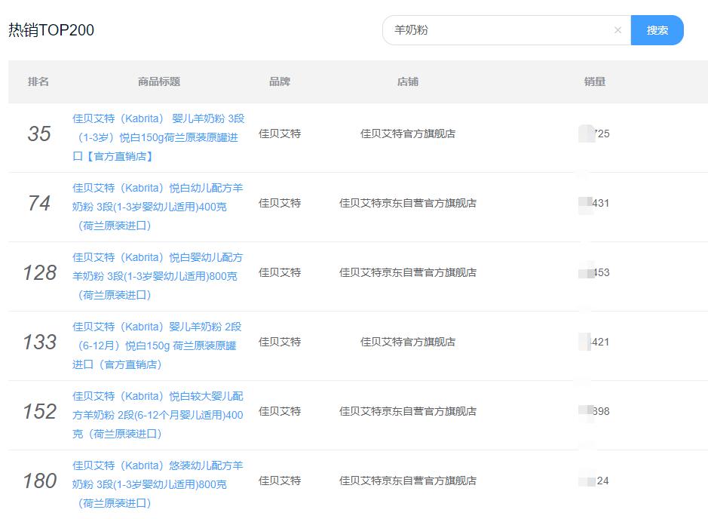
Task: Open the rank 35 Kabrita 3段 150g product link
Action: pos(158,137)
